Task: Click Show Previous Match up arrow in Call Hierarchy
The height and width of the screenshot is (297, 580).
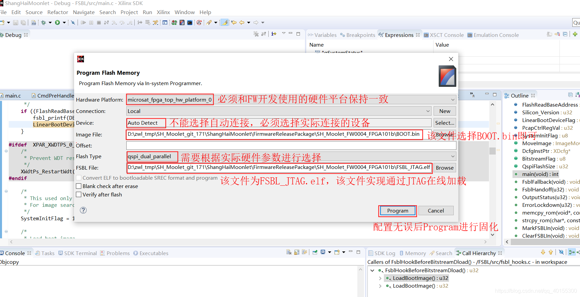Action: click(x=551, y=252)
